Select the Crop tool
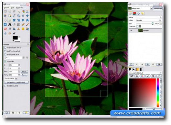Viewport: 171px width, 125px height. [10, 20]
